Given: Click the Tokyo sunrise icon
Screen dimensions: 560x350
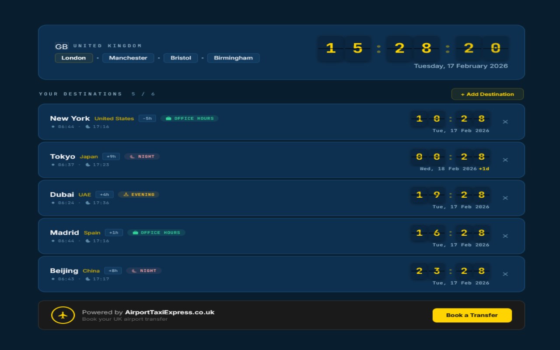Looking at the screenshot, I should pos(53,164).
